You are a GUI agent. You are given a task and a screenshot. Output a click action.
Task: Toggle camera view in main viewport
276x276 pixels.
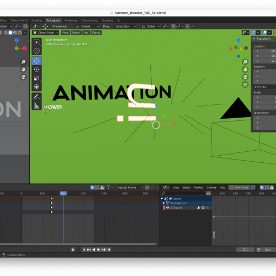[245, 77]
